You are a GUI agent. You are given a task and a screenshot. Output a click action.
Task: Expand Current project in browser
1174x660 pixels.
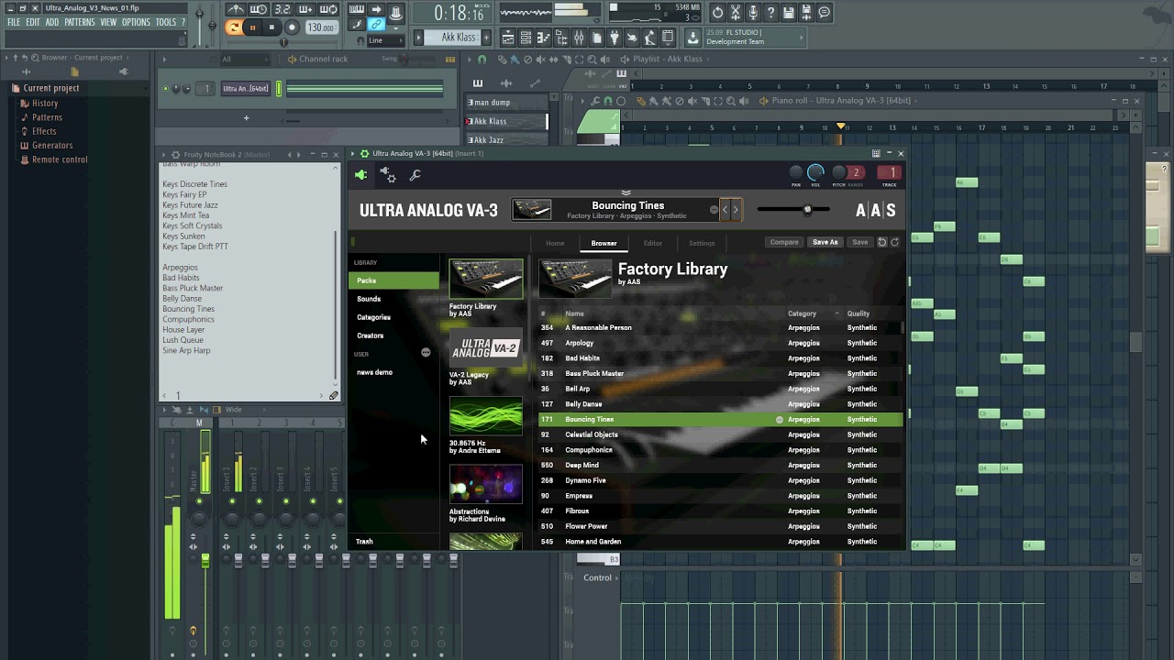pos(51,88)
